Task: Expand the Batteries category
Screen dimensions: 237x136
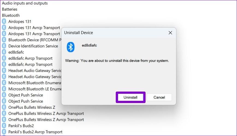Action: [x=10, y=9]
